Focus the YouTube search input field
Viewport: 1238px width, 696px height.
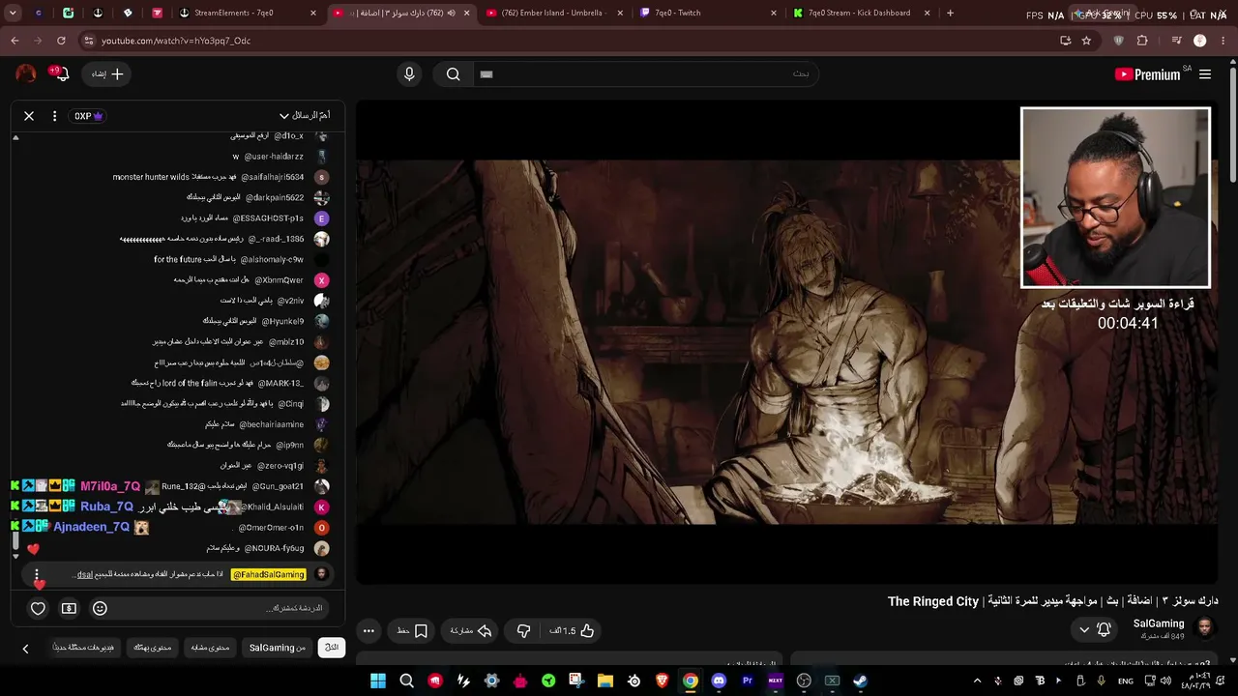[x=645, y=74]
